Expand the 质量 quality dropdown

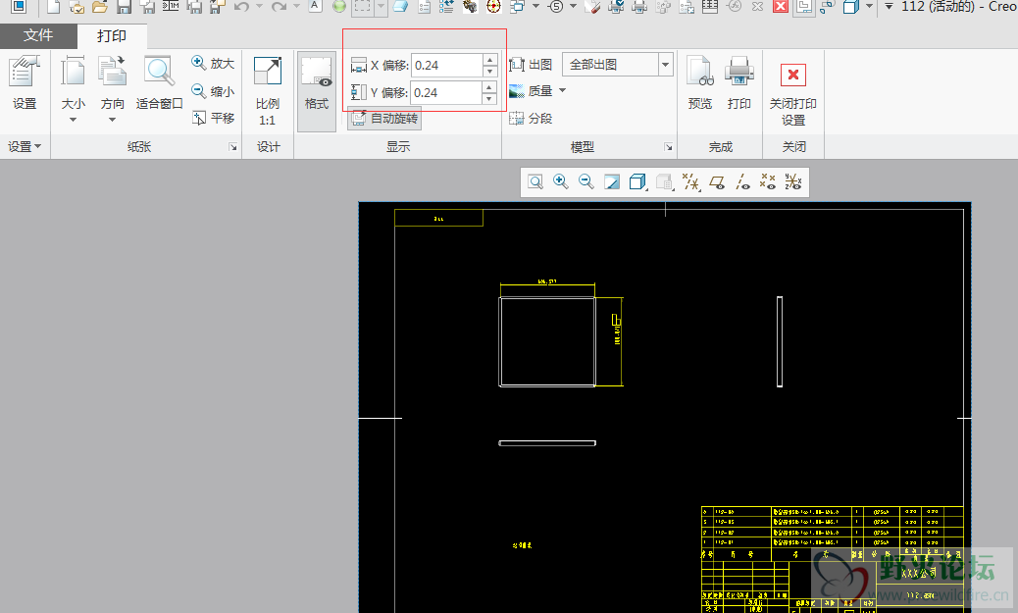tap(562, 91)
